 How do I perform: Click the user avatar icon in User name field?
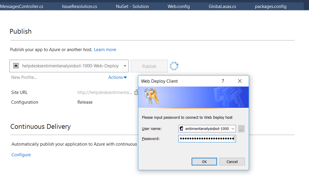[x=182, y=129]
